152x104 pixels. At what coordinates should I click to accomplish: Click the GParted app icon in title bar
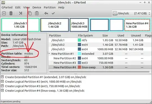coord(3,3)
